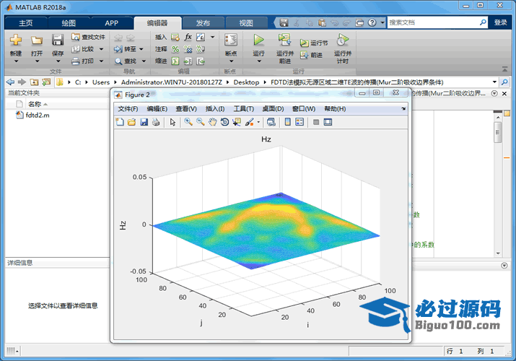Viewport: 516px width, 361px height.
Task: Click 查找文件 (Find Files) in ribbon
Action: 88,37
